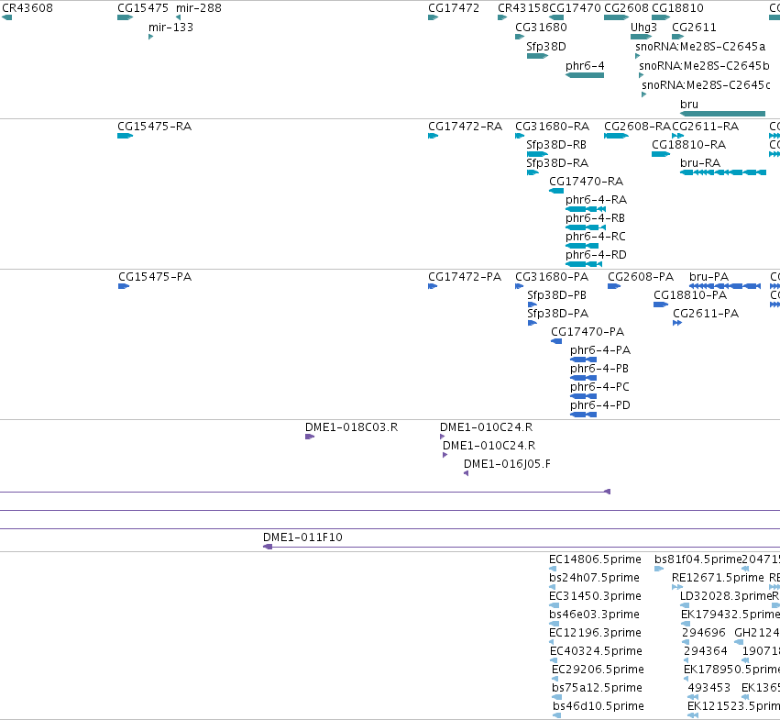Viewport: 780px width, 720px height.
Task: Click the CG2608-PA protein label
Action: (641, 277)
